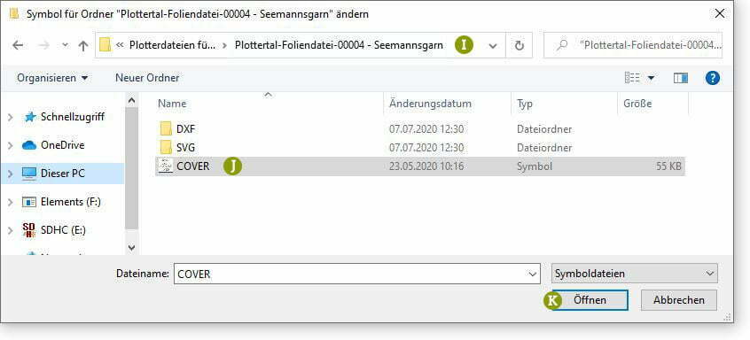Click the SDHC card icon
The width and height of the screenshot is (750, 340).
(29, 230)
